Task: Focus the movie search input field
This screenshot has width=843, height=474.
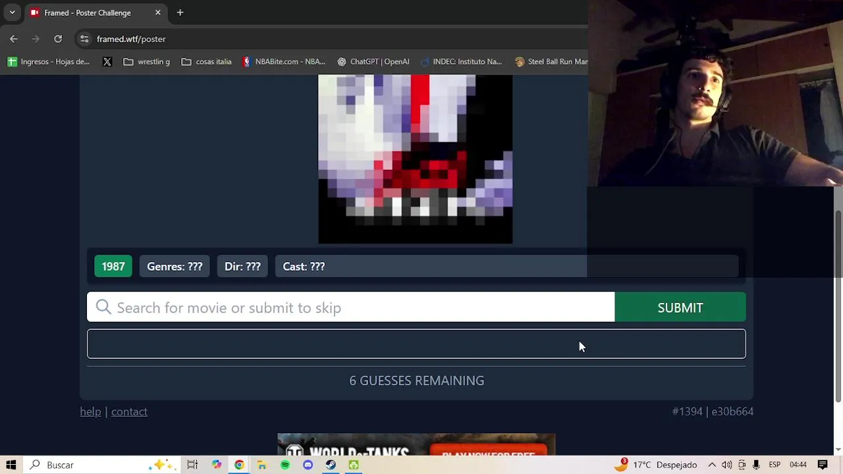Action: click(351, 307)
